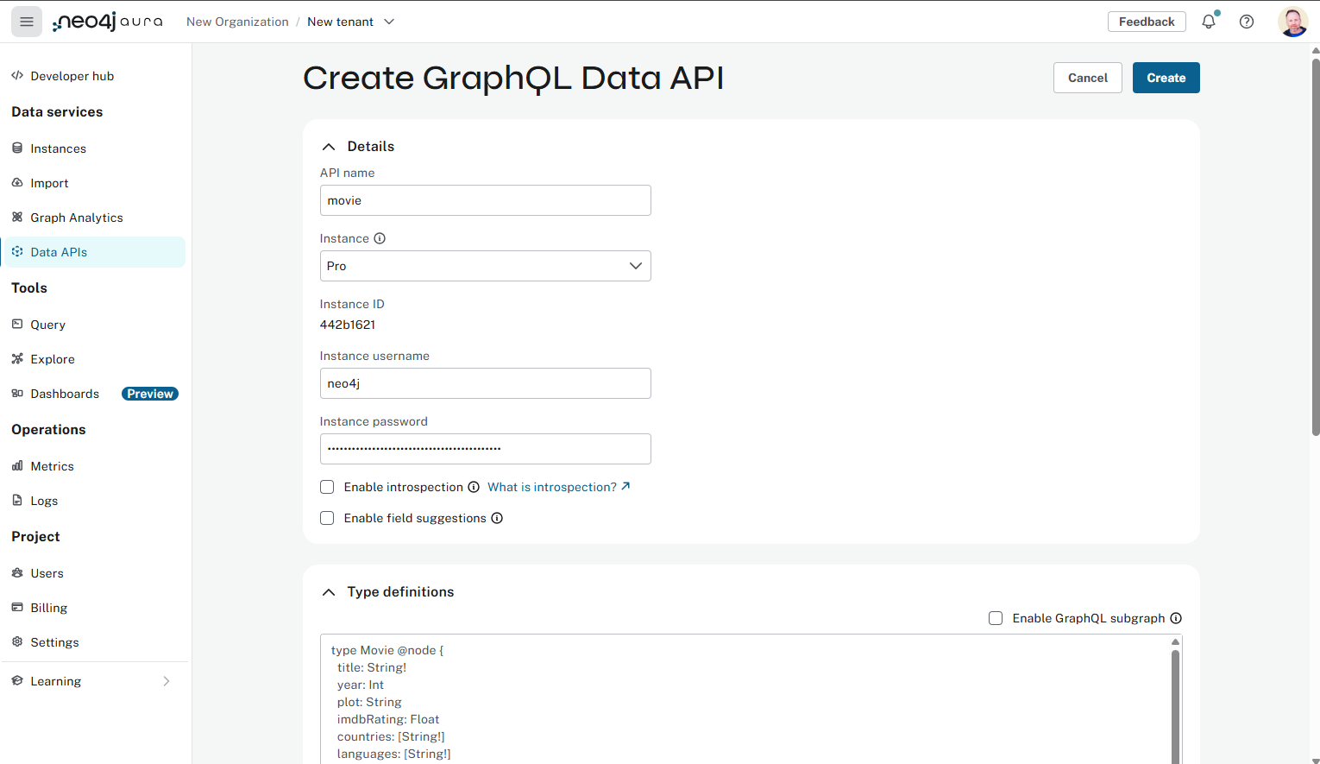Click the Instance ID value 442b1621
Screen dimensions: 1320x764
pos(348,325)
